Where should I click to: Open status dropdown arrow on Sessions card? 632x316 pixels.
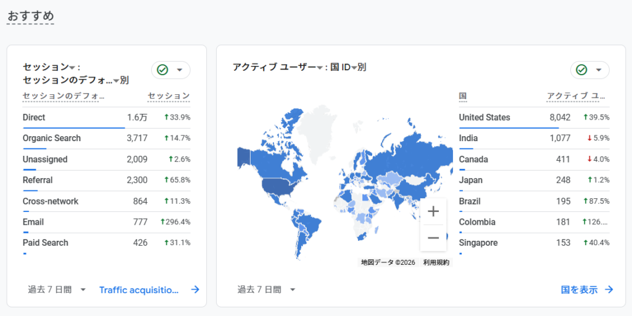(x=180, y=70)
